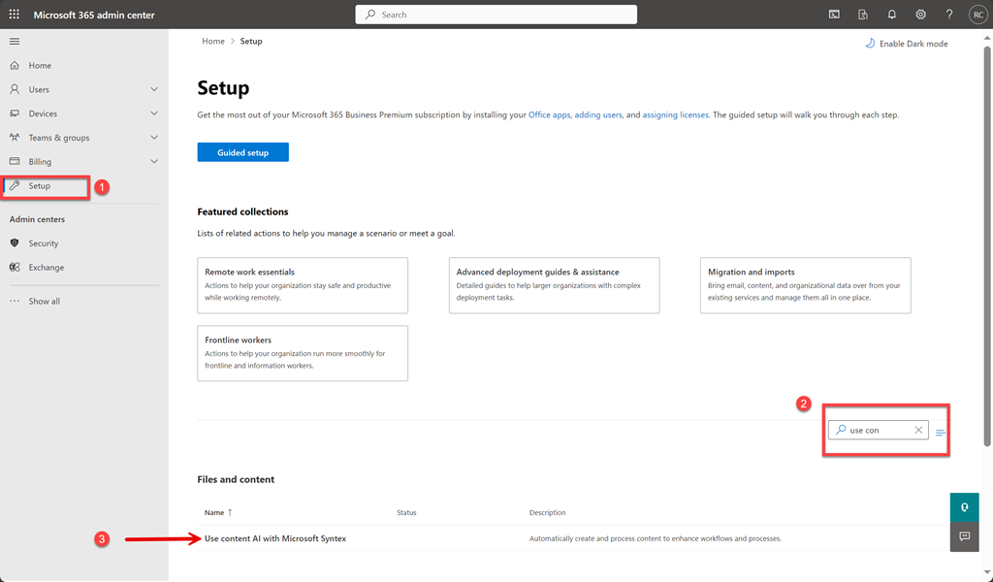
Task: Click the notifications bell icon
Action: tap(892, 15)
